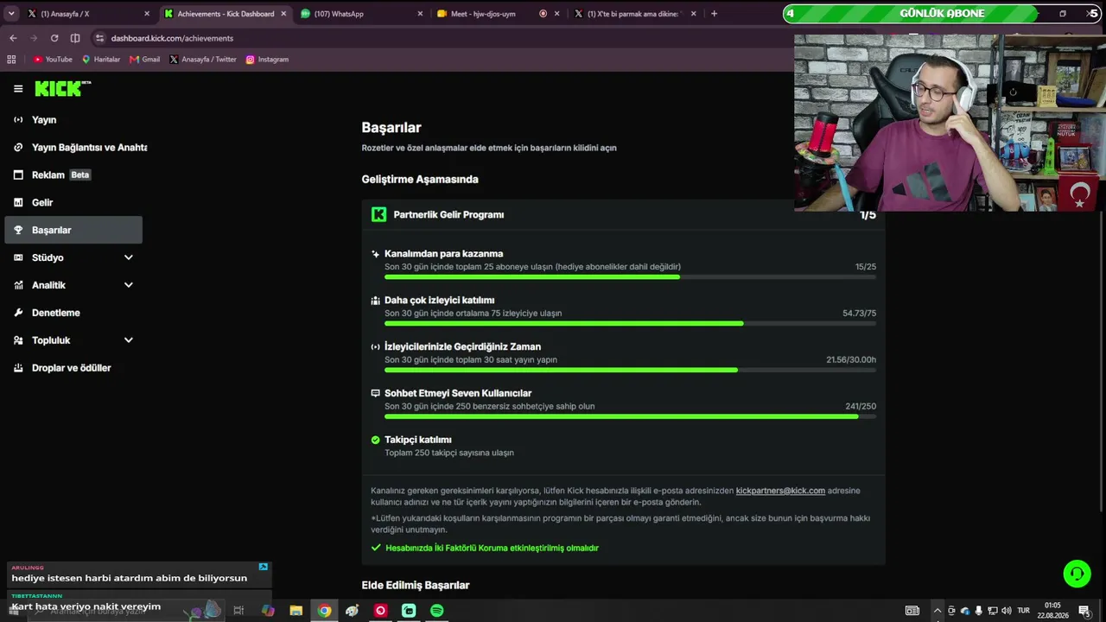This screenshot has height=622, width=1106.
Task: Open the clock and calendar flyout
Action: [x=1052, y=611]
